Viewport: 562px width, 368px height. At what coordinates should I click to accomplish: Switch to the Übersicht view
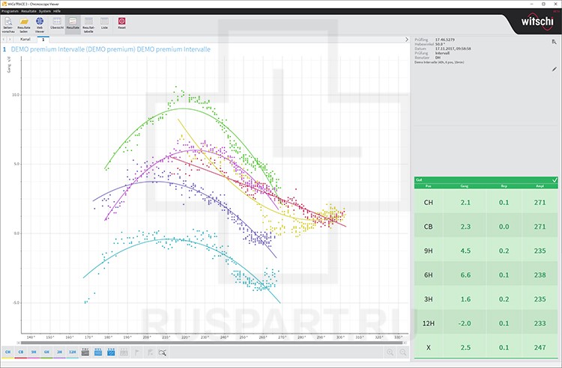pyautogui.click(x=57, y=25)
